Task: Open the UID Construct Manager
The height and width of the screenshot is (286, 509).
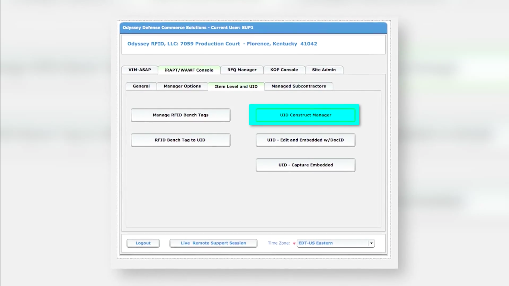Action: (305, 115)
